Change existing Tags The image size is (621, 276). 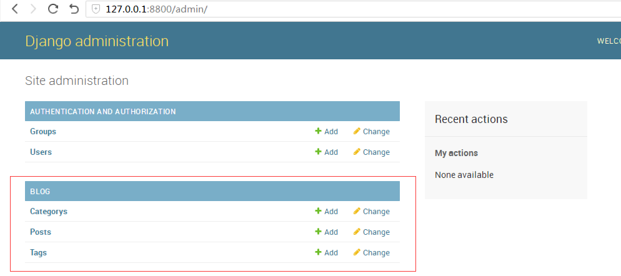point(372,253)
